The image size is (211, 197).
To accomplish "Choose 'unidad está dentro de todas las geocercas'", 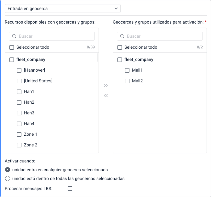I will point(8,178).
